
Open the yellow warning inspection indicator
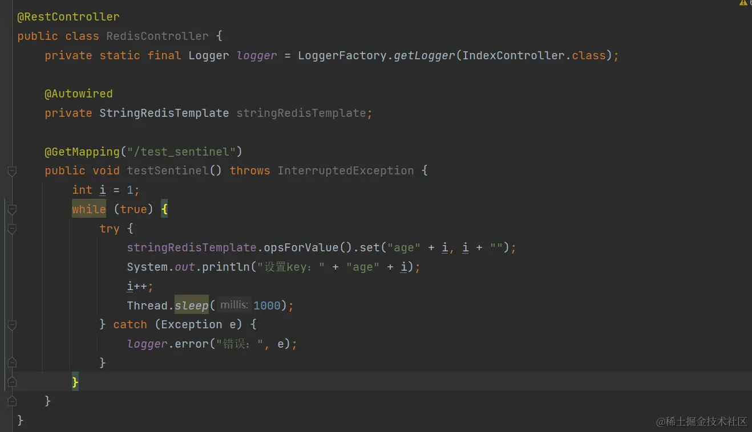pos(743,3)
